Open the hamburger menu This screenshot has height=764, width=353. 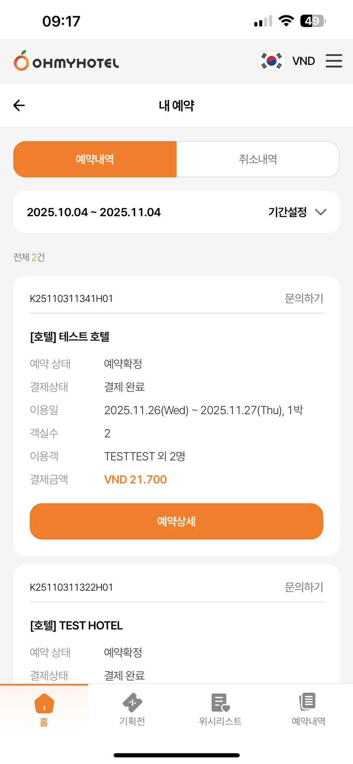click(334, 61)
